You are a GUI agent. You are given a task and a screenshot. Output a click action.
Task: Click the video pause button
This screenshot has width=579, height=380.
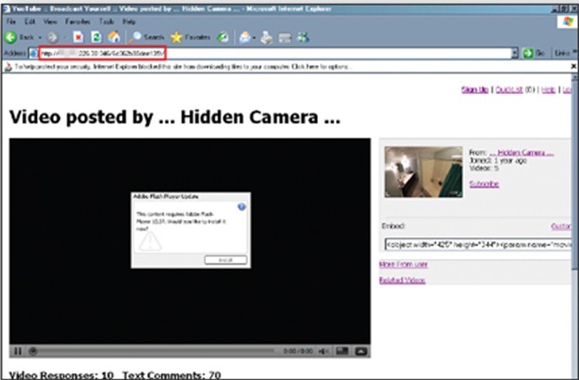[17, 351]
